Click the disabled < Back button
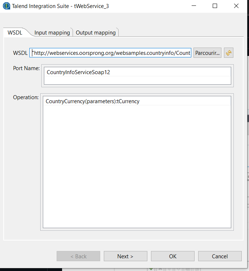Viewport: 249px width, 271px height. (78, 256)
